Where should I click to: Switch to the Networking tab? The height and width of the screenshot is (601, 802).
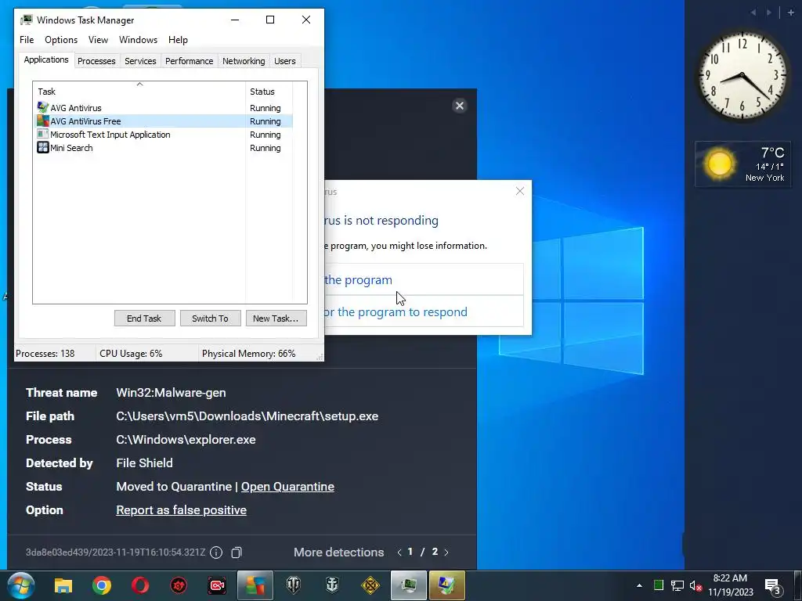pos(244,61)
